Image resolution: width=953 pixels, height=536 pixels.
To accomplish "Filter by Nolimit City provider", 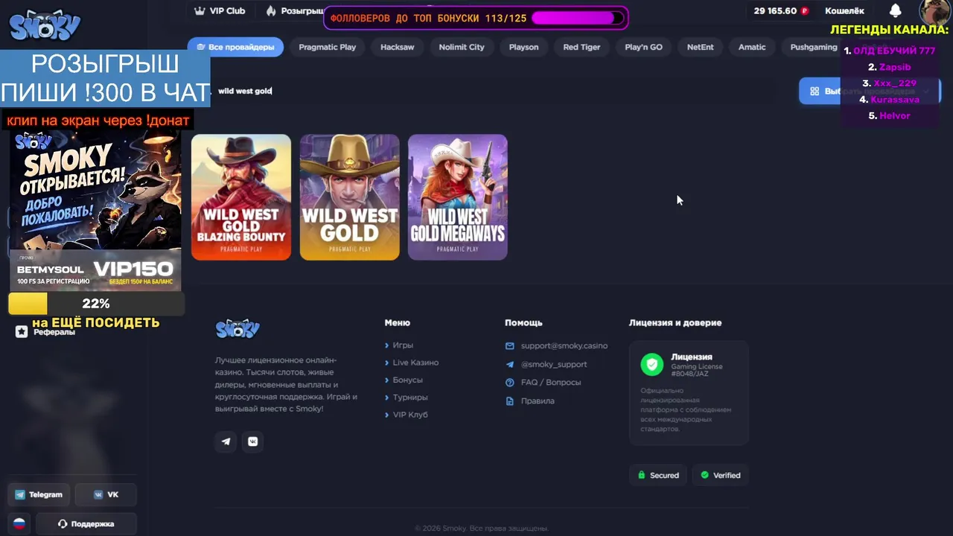I will pyautogui.click(x=462, y=47).
